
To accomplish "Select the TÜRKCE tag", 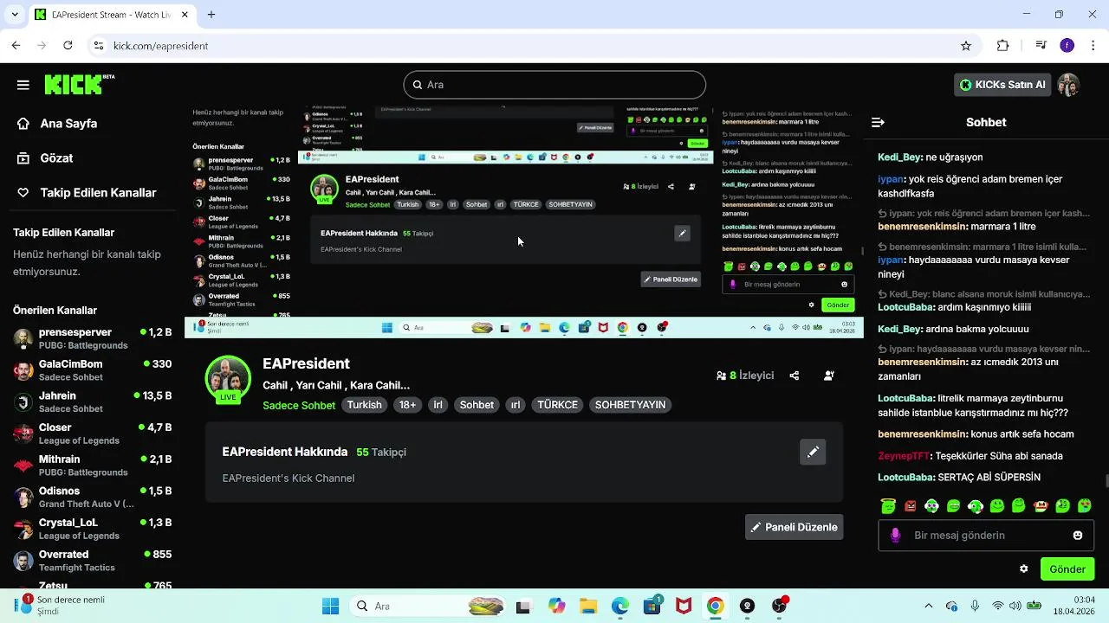I will pyautogui.click(x=558, y=405).
